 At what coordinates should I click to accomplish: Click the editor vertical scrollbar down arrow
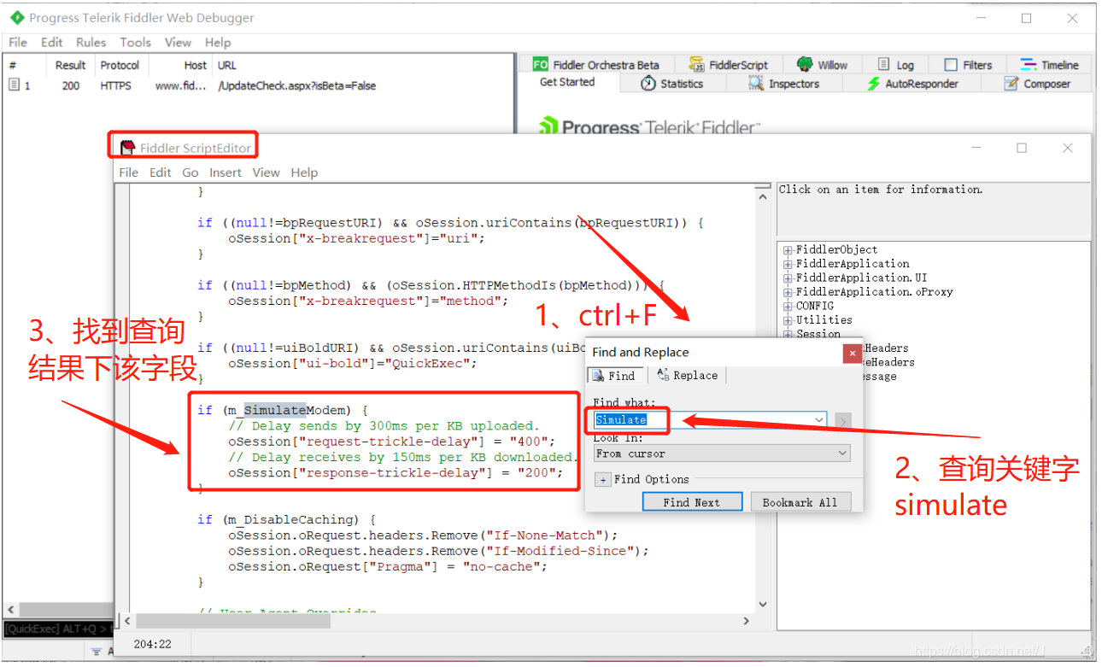764,606
